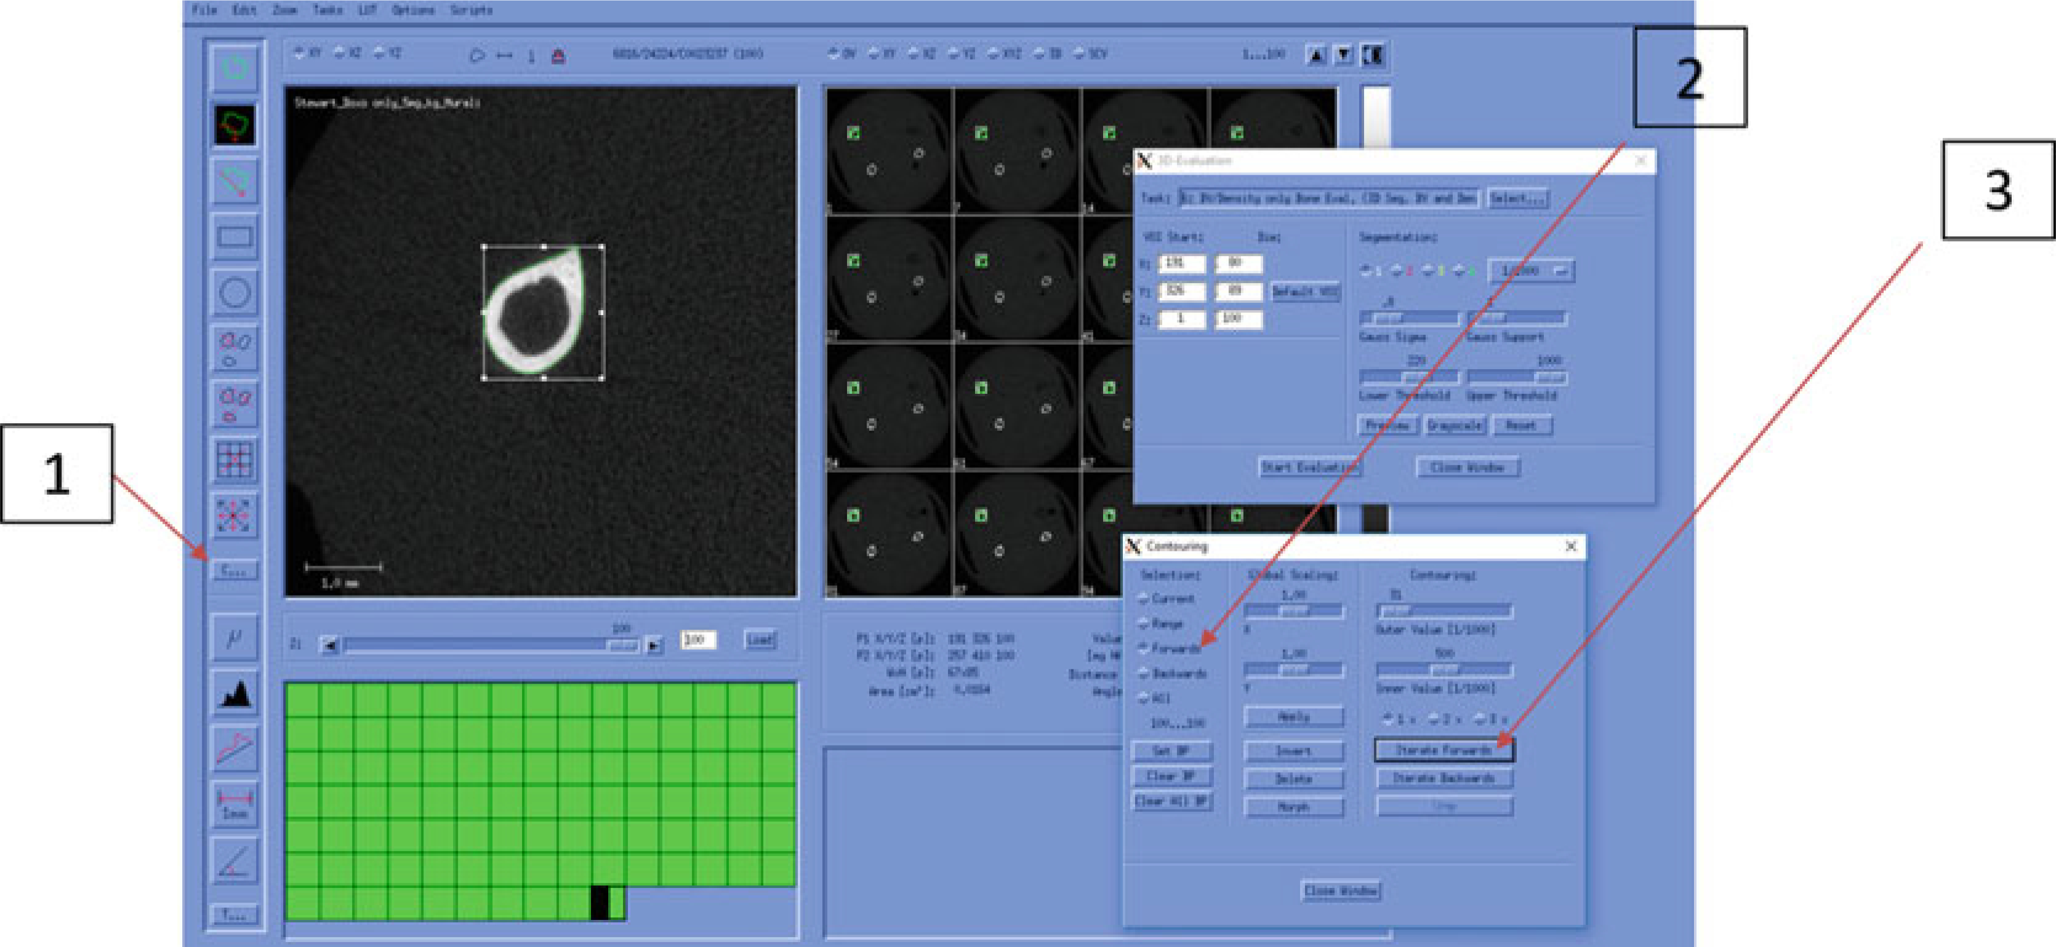The height and width of the screenshot is (947, 2056).
Task: Select the mu measurement tool
Action: (x=234, y=637)
